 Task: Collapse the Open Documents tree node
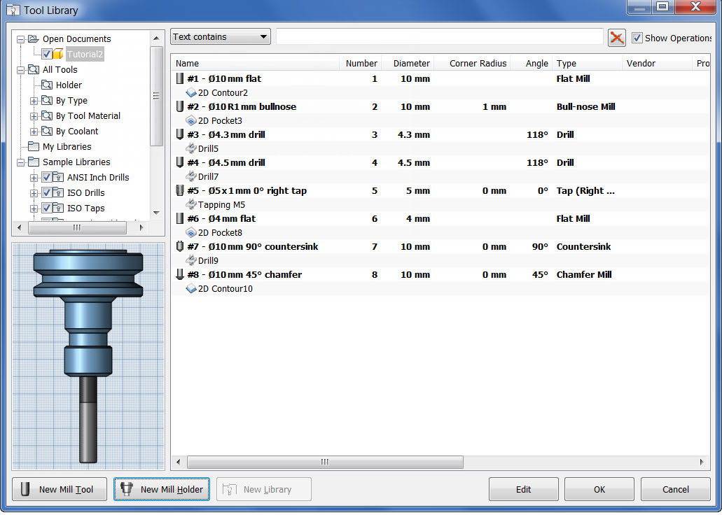(x=20, y=39)
